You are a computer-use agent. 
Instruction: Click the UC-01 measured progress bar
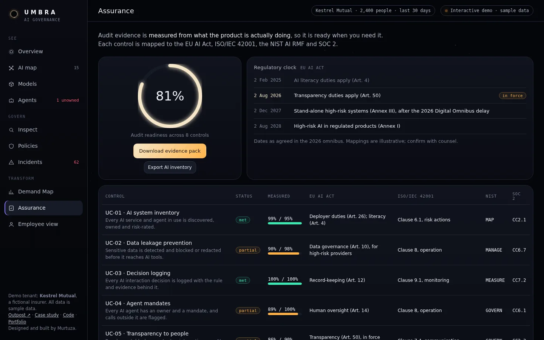tap(285, 223)
